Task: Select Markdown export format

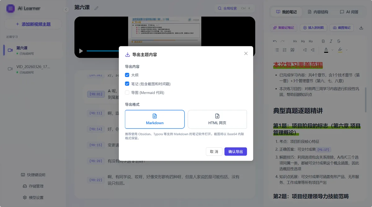Action: click(155, 119)
